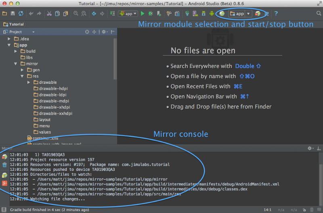This screenshot has width=323, height=213.
Task: Open the app run configuration dropdown
Action: [x=128, y=14]
